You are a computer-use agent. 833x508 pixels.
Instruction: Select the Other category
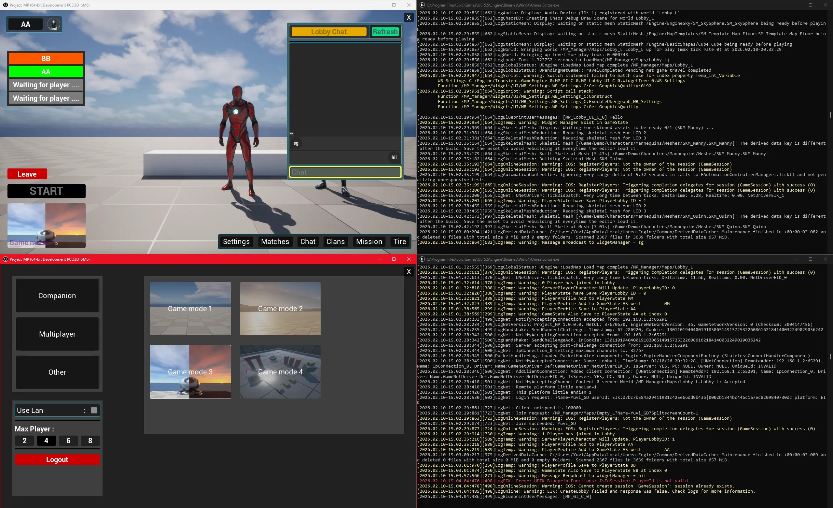point(57,372)
